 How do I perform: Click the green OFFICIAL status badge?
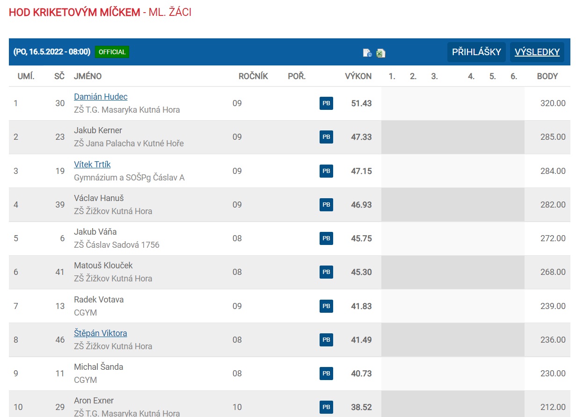(112, 52)
